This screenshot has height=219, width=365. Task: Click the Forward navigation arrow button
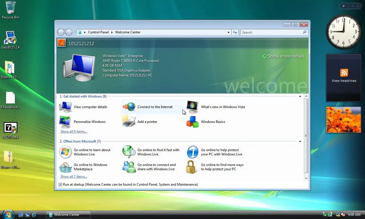69,32
